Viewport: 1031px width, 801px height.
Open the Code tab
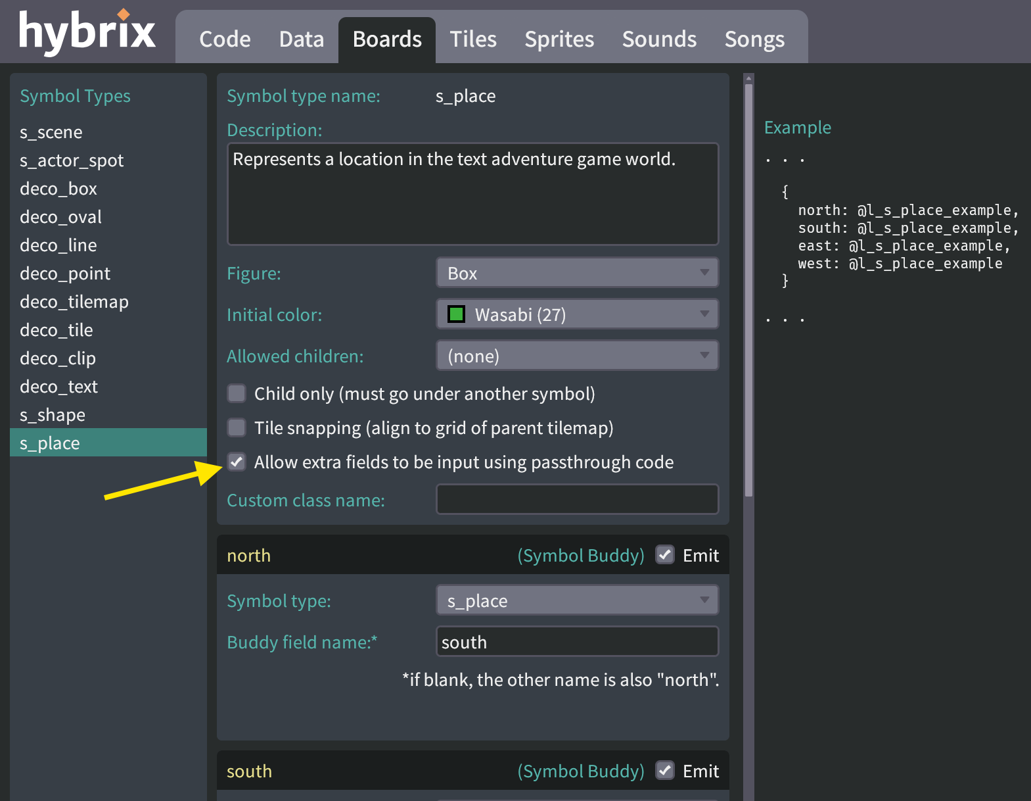click(225, 39)
